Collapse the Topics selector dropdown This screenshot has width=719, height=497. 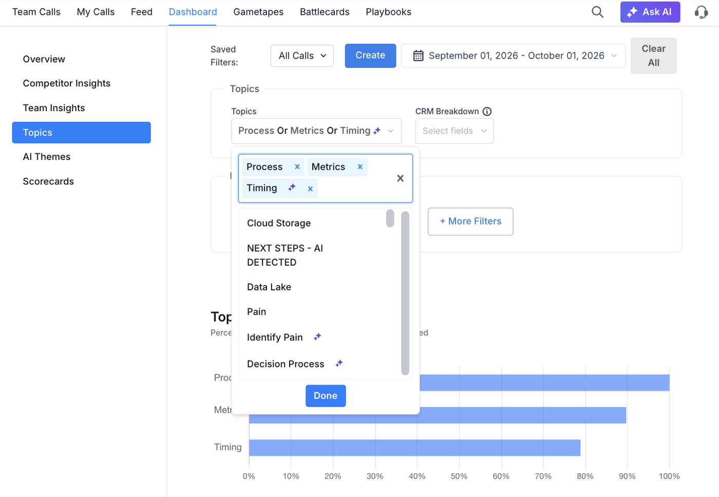tap(316, 131)
